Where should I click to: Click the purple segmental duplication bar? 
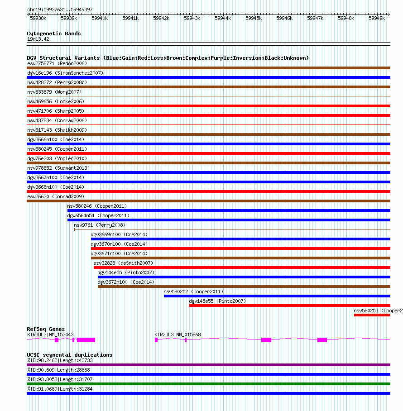click(208, 365)
